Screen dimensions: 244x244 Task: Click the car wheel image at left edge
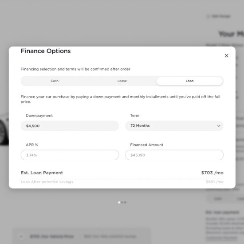[4, 130]
